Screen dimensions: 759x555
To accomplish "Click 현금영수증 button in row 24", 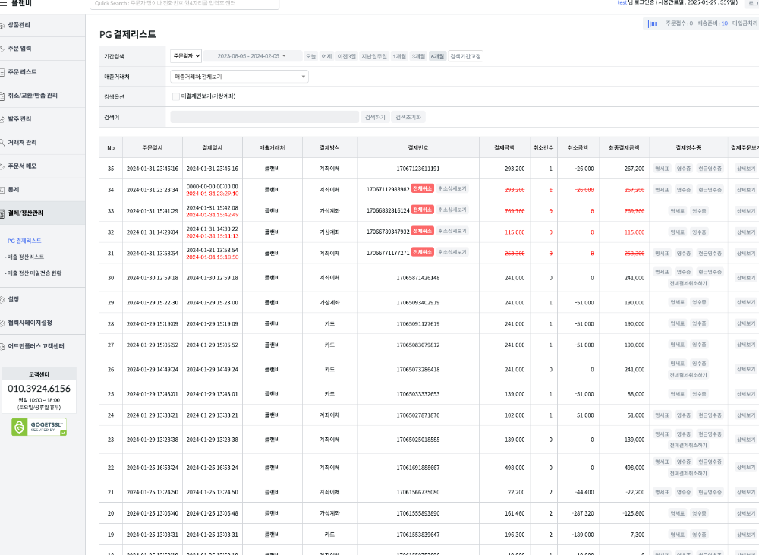I will click(x=710, y=415).
